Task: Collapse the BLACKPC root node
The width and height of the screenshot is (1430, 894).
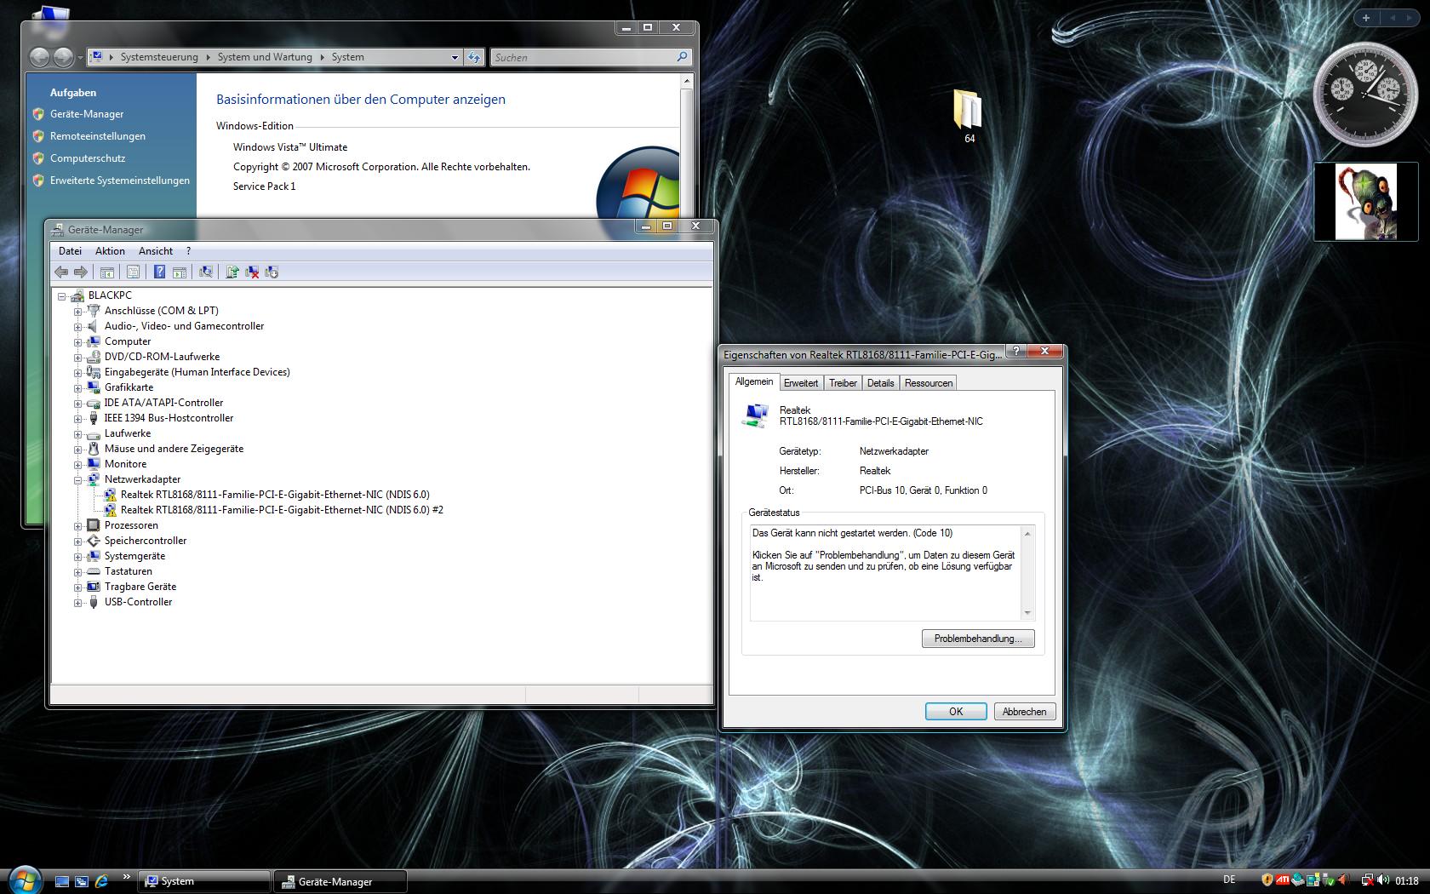Action: (61, 295)
